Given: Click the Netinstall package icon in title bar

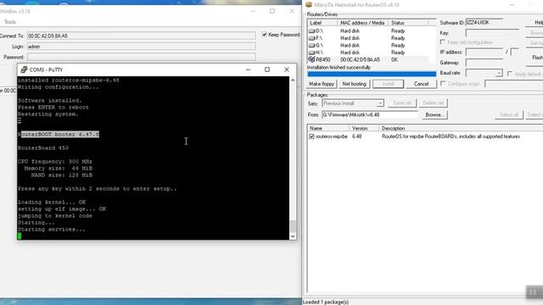Looking at the screenshot, I should pos(309,5).
